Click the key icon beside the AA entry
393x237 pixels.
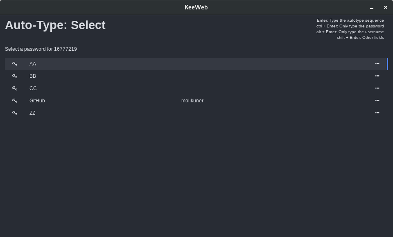point(15,64)
